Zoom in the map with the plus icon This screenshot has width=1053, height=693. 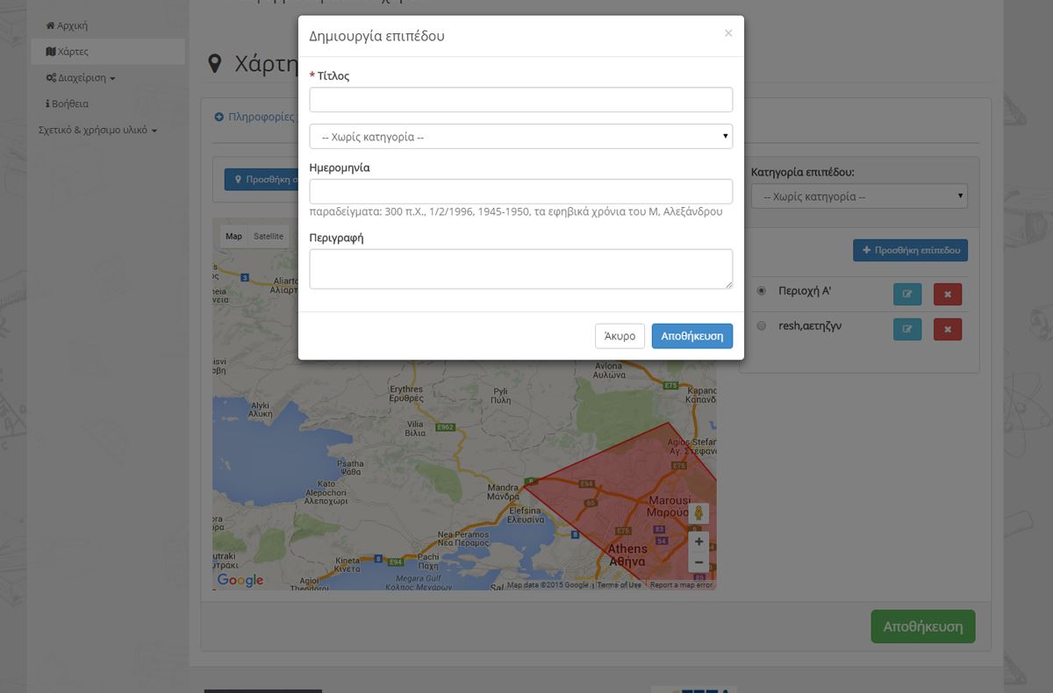coord(698,541)
